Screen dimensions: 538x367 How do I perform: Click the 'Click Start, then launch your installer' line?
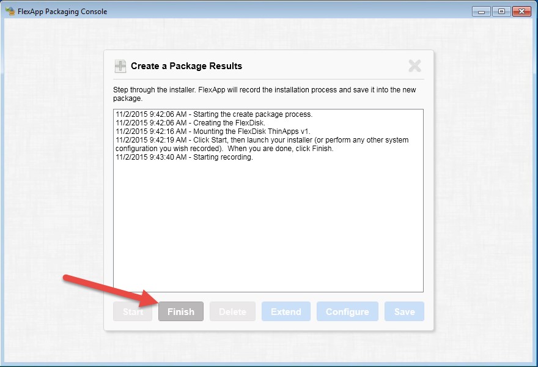click(262, 144)
